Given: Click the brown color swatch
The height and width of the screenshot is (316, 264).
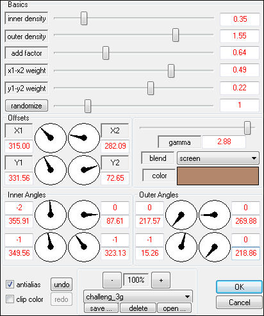Looking at the screenshot, I should [218, 176].
